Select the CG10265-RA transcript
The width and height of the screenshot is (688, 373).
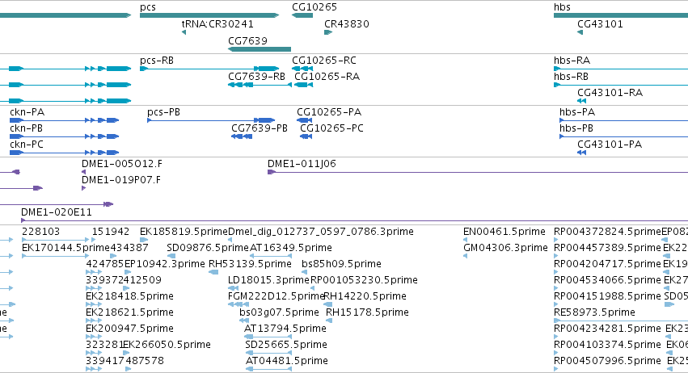point(304,85)
